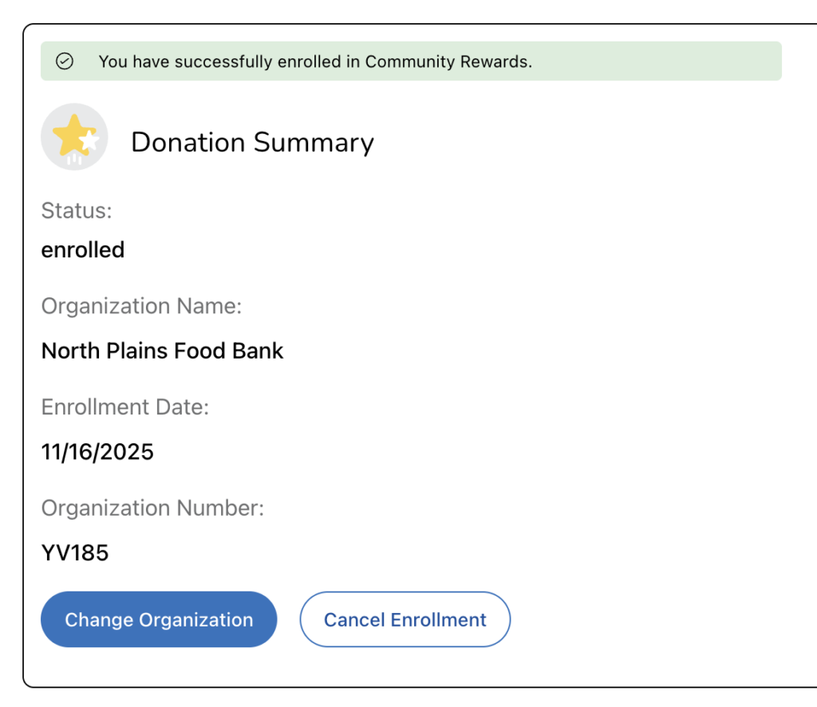Viewport: 817px width, 707px height.
Task: Select the 11/16/2025 enrollment date value
Action: 97,452
